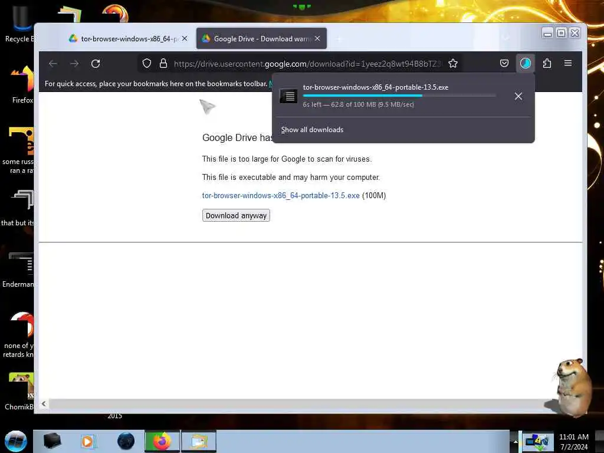
Task: Open a new tab with the plus button
Action: (339, 39)
